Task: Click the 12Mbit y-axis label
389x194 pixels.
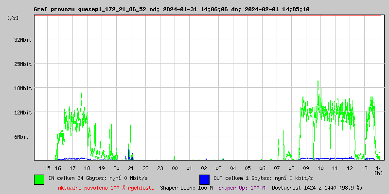Action: [23, 113]
